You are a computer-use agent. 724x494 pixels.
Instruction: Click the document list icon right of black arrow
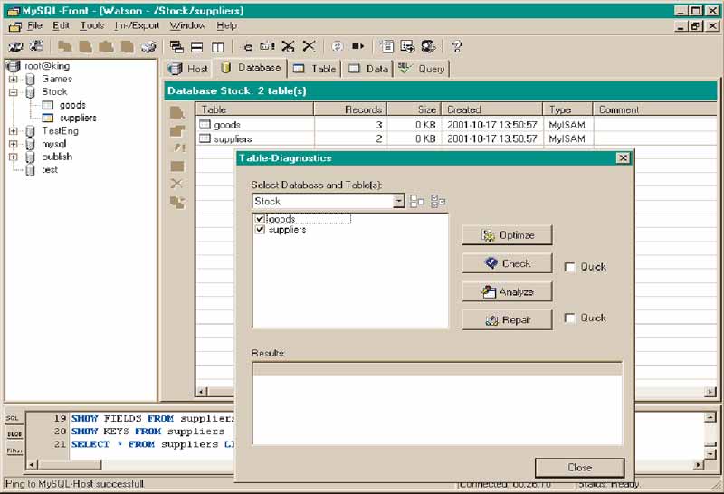[386, 46]
